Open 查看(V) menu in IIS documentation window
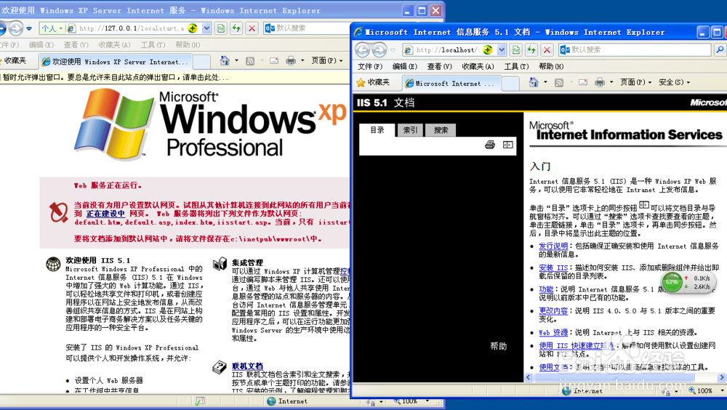 [x=440, y=66]
